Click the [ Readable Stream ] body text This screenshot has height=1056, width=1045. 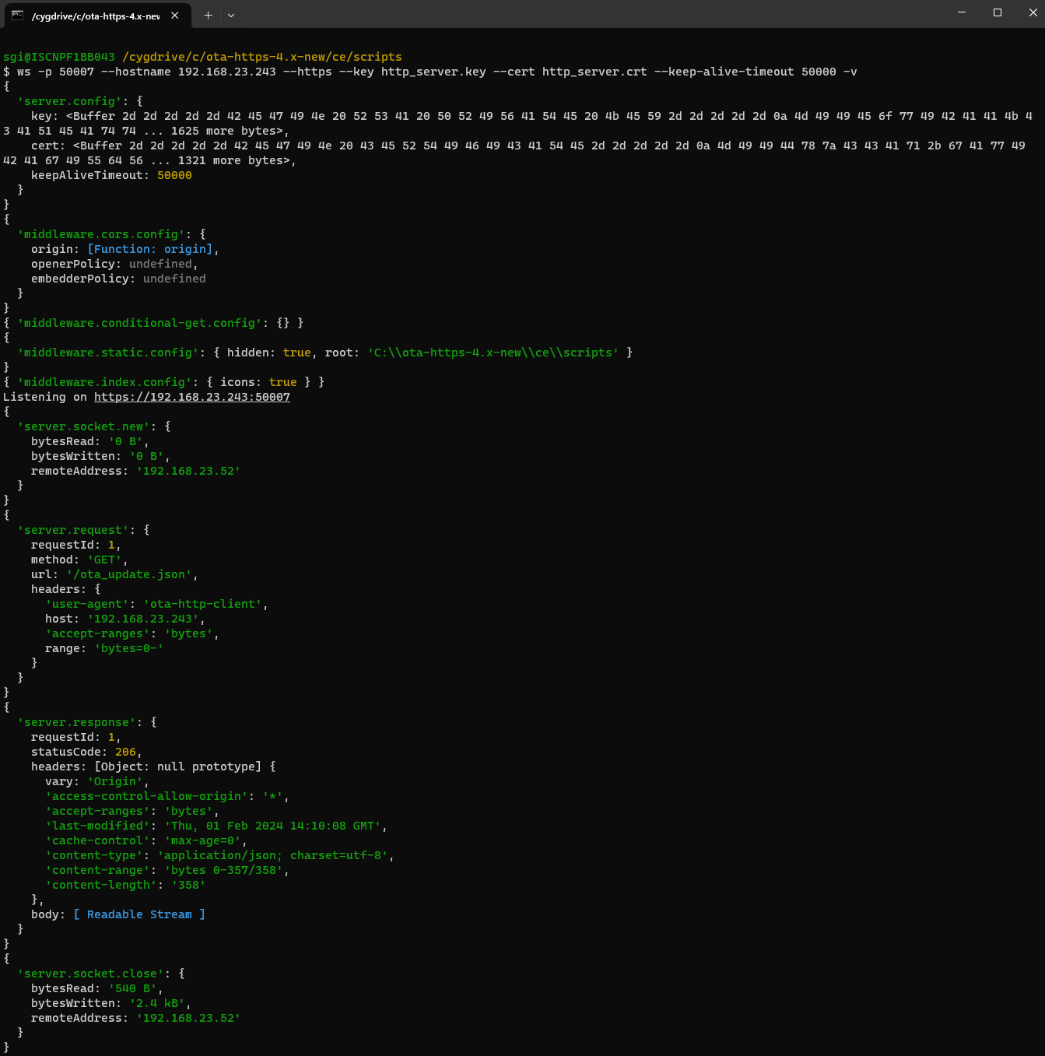click(x=139, y=914)
